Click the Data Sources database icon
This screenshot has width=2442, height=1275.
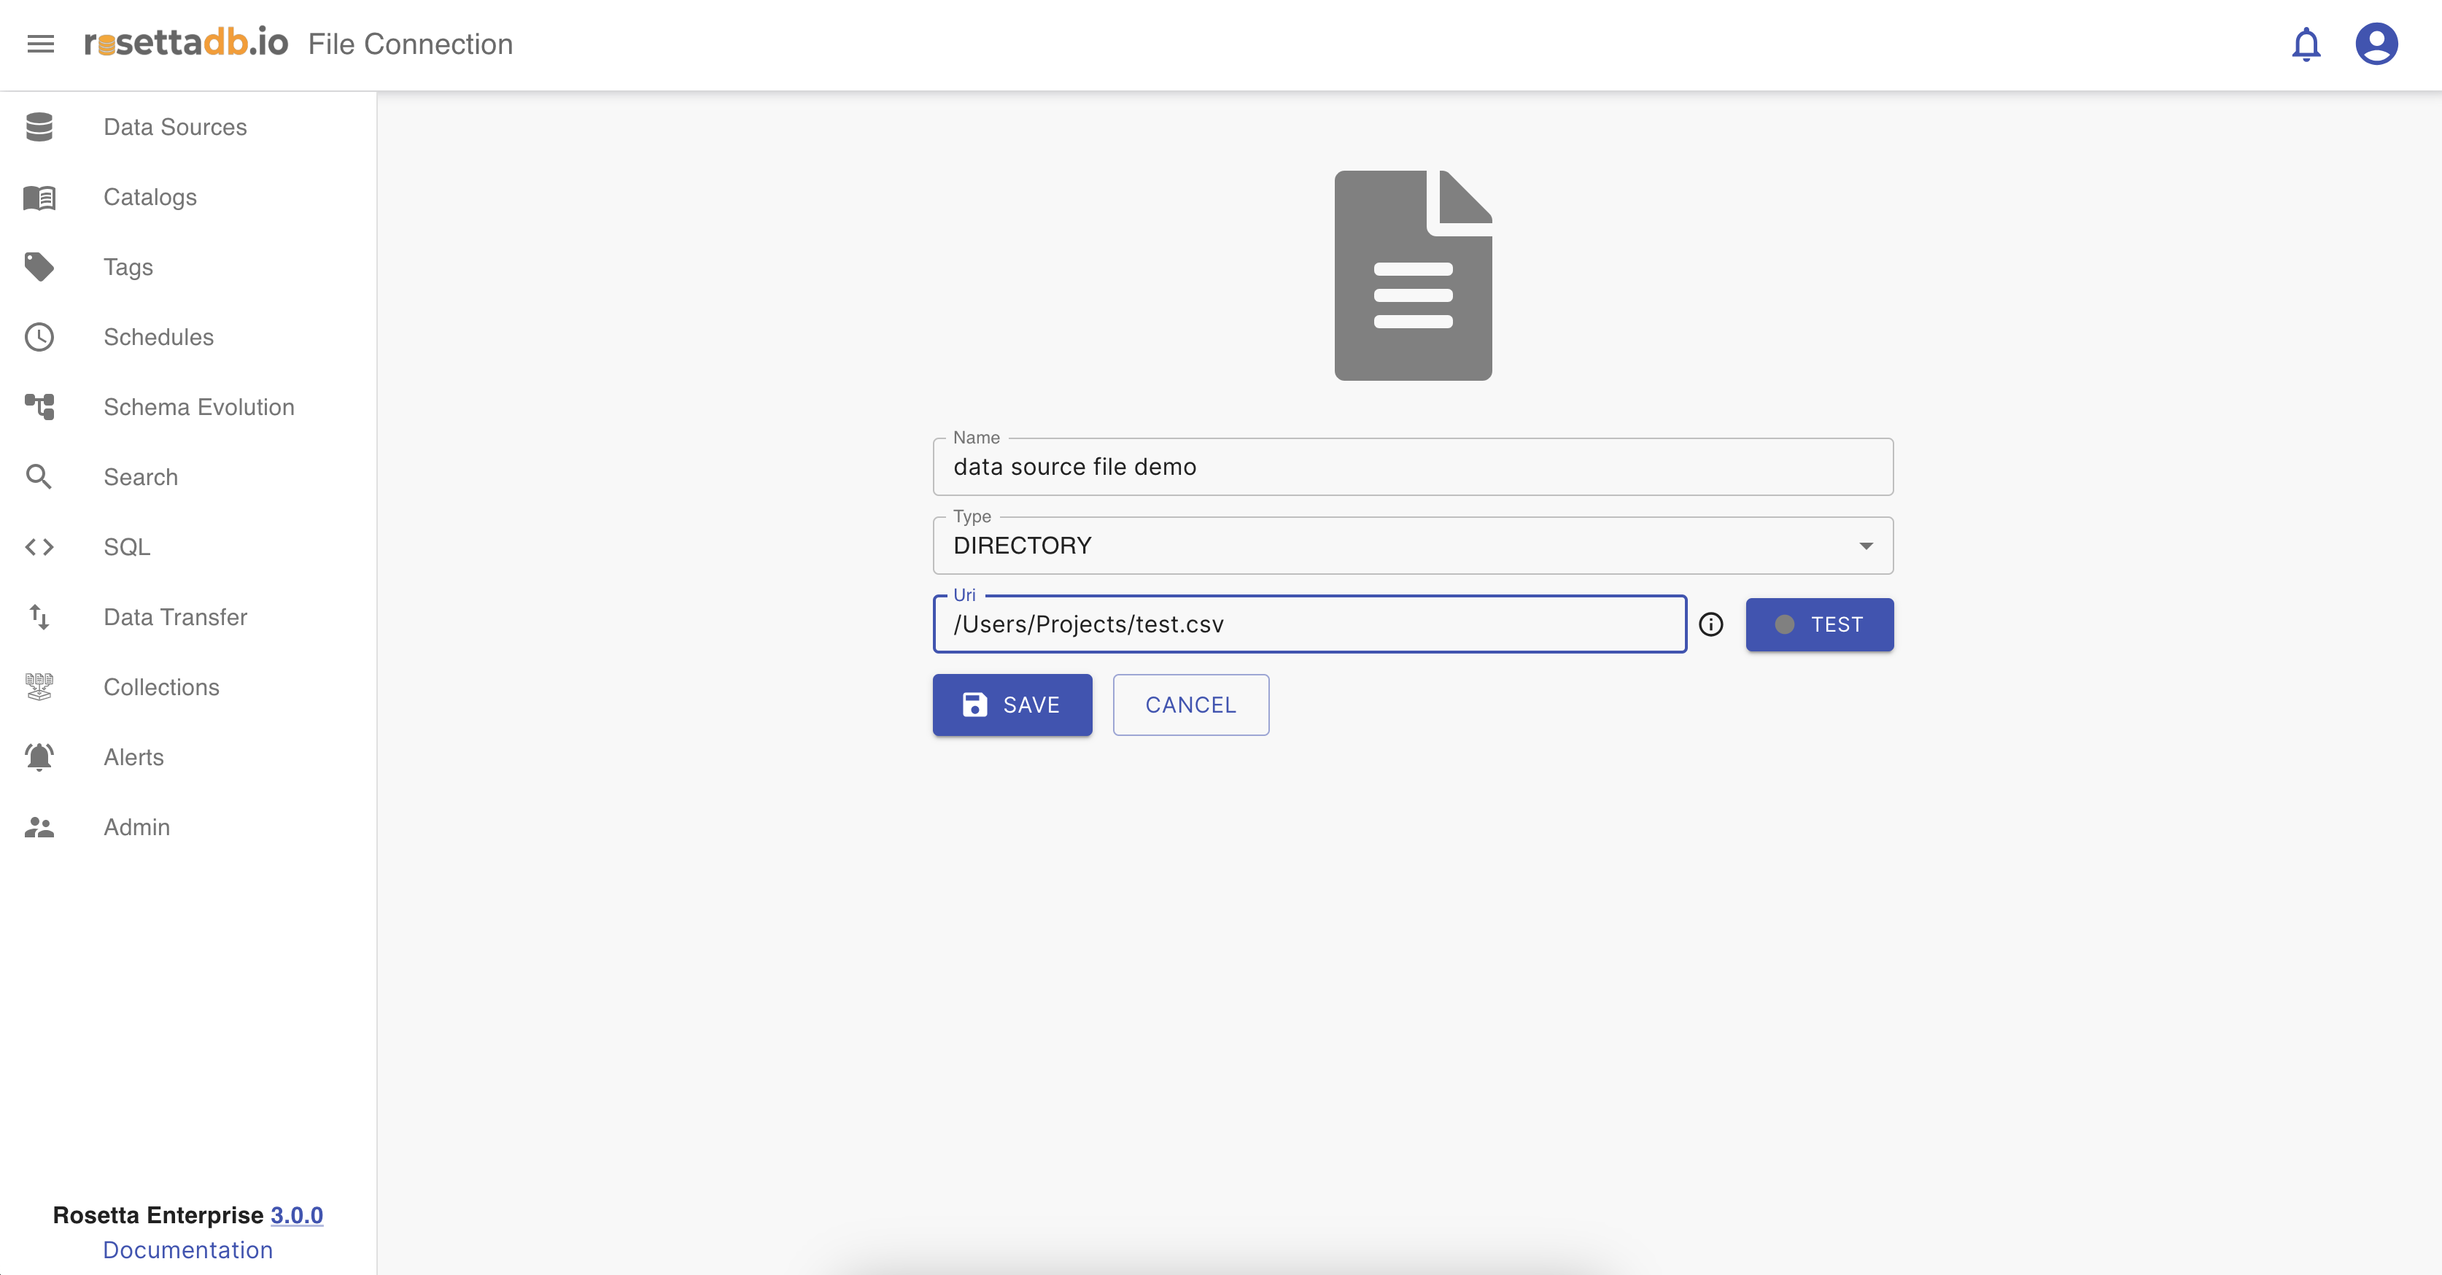[x=39, y=127]
